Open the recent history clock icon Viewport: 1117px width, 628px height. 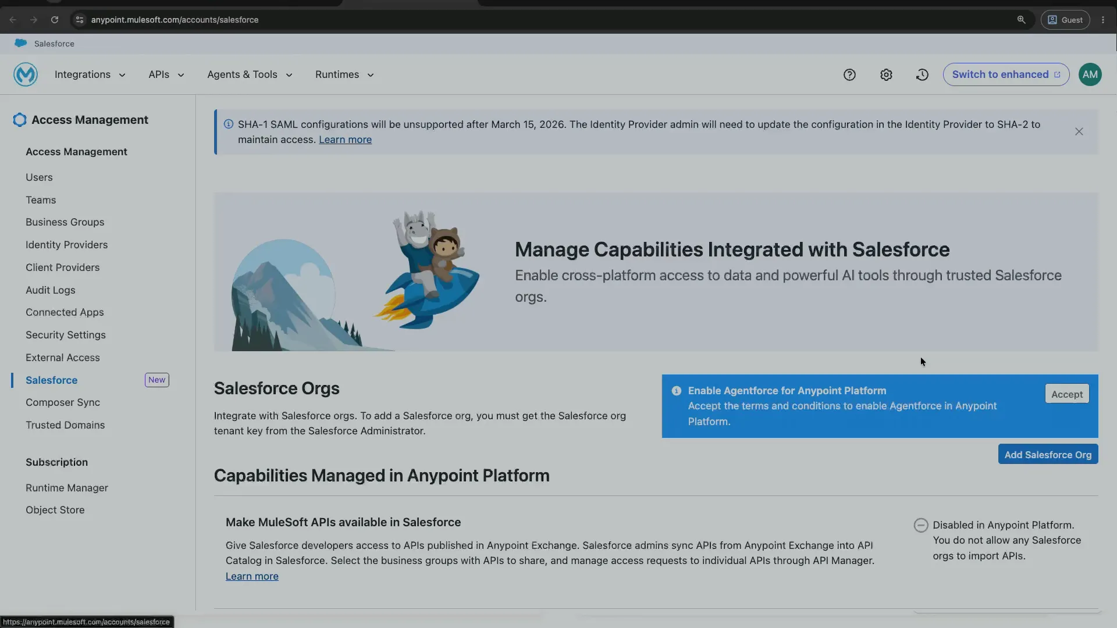coord(922,74)
